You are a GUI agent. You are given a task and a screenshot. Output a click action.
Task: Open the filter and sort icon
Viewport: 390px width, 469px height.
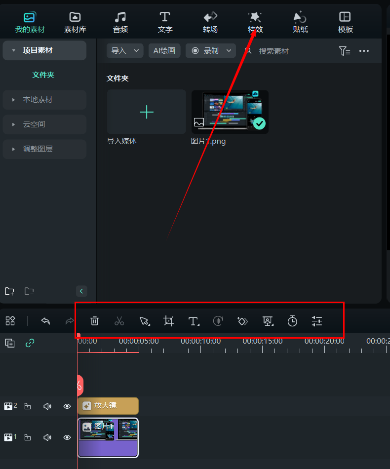point(344,51)
